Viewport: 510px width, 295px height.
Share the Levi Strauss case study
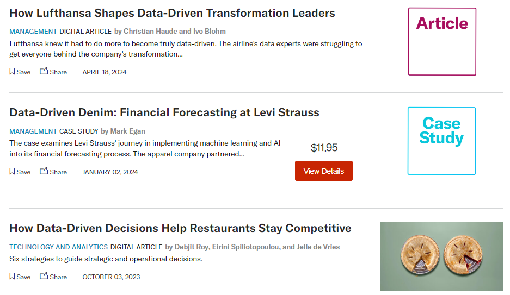44,171
